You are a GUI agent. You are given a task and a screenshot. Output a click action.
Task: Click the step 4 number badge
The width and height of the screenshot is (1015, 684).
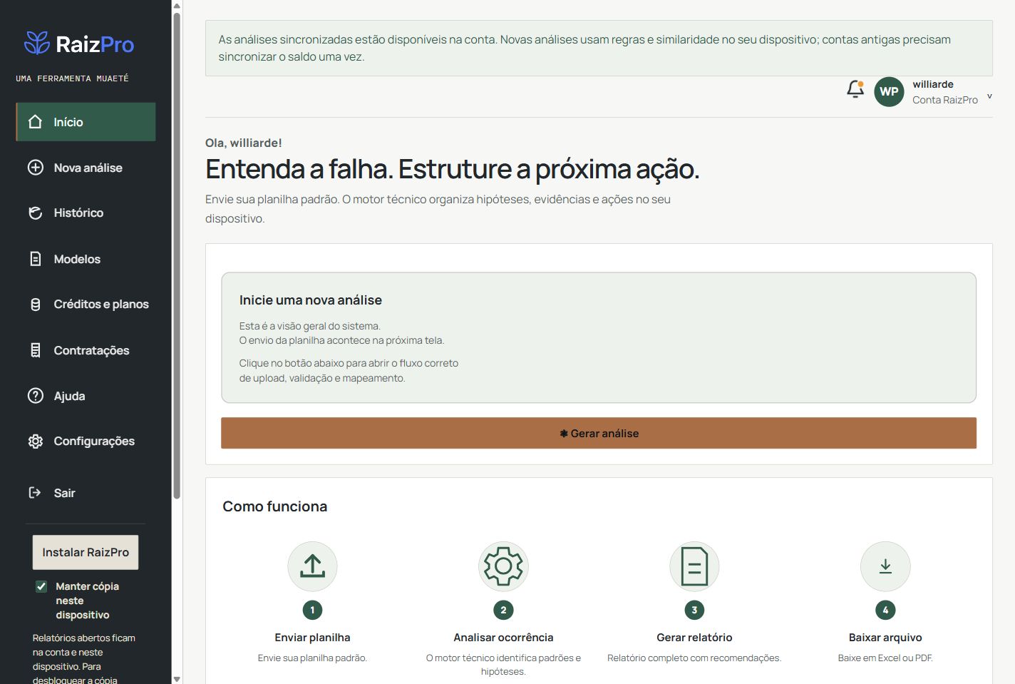(x=885, y=610)
